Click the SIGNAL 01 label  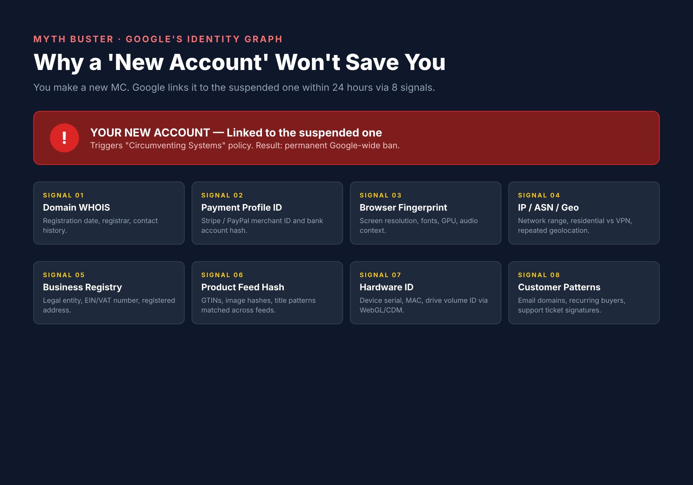(x=63, y=195)
